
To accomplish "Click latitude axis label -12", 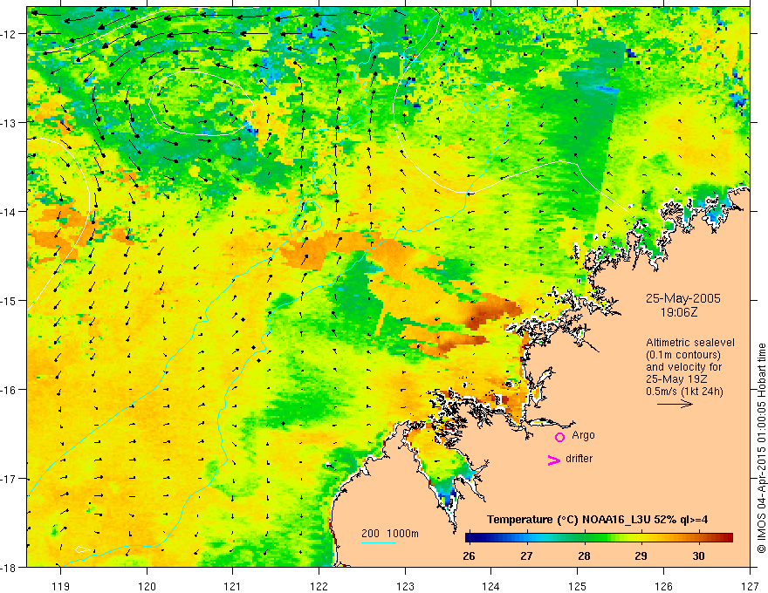I will 9,34.
